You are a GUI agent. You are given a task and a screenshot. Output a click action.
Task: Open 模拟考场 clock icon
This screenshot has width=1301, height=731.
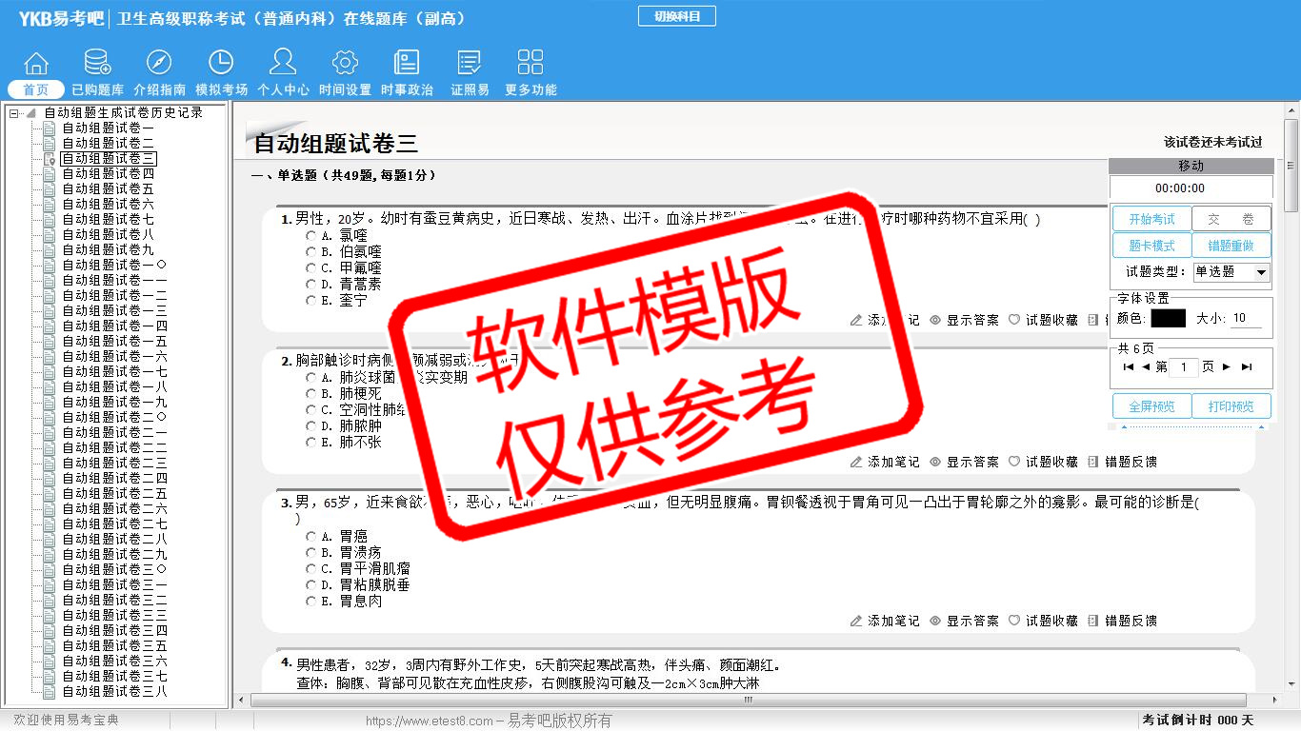(x=221, y=64)
